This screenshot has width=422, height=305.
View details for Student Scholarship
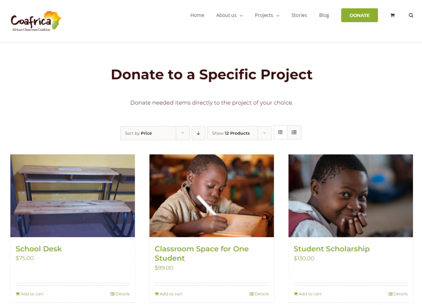coord(398,294)
